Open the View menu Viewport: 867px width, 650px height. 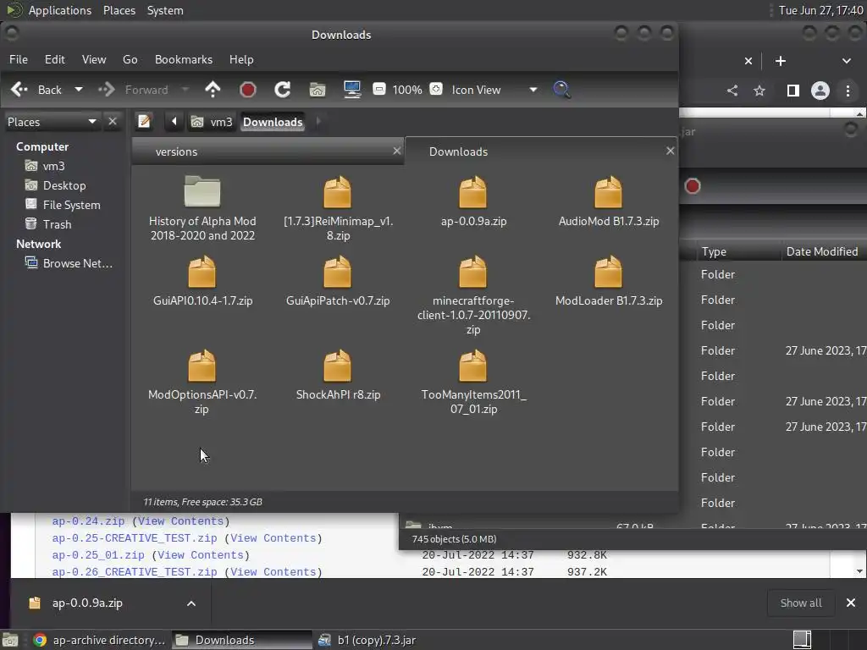[94, 59]
